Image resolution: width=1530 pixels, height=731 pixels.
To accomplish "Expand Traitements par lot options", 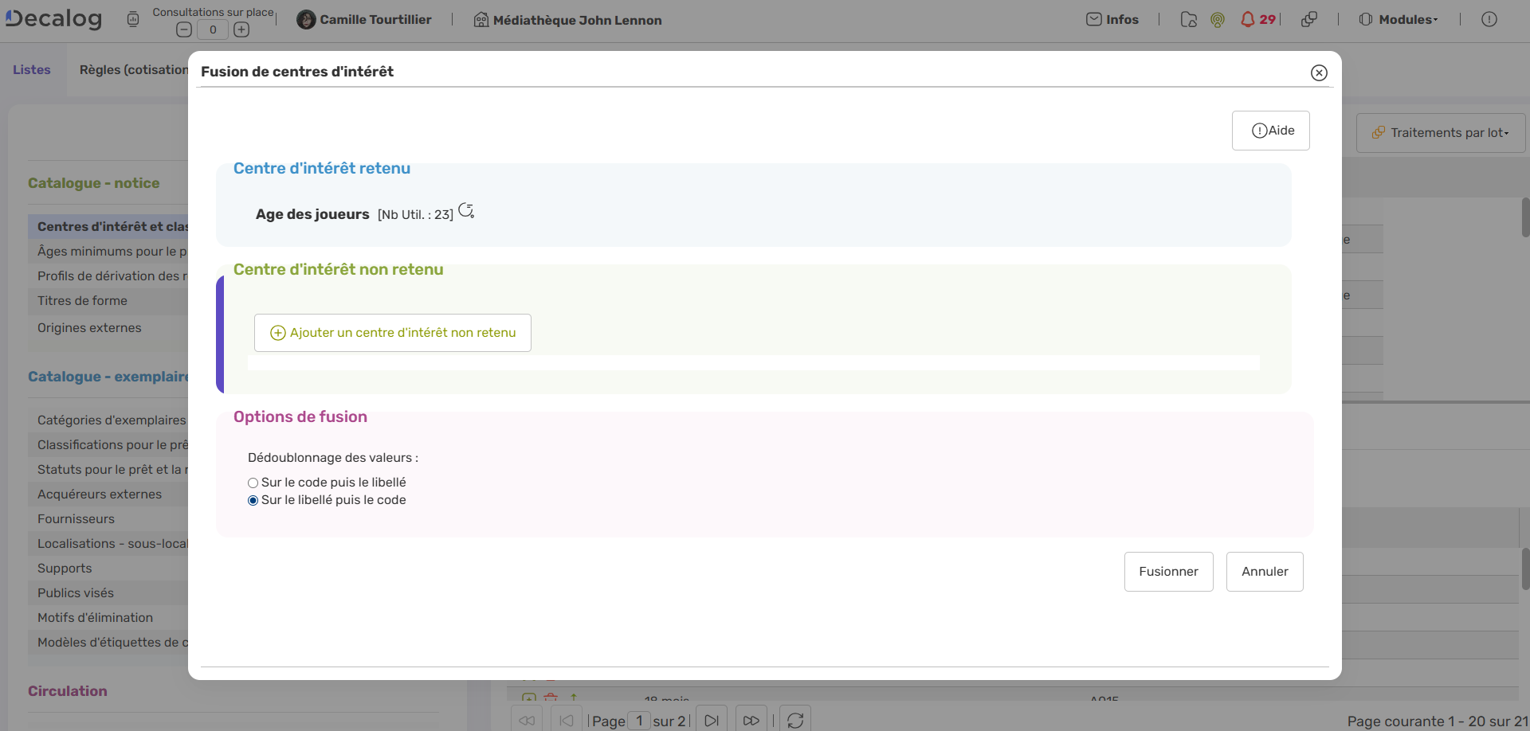I will click(x=1441, y=132).
